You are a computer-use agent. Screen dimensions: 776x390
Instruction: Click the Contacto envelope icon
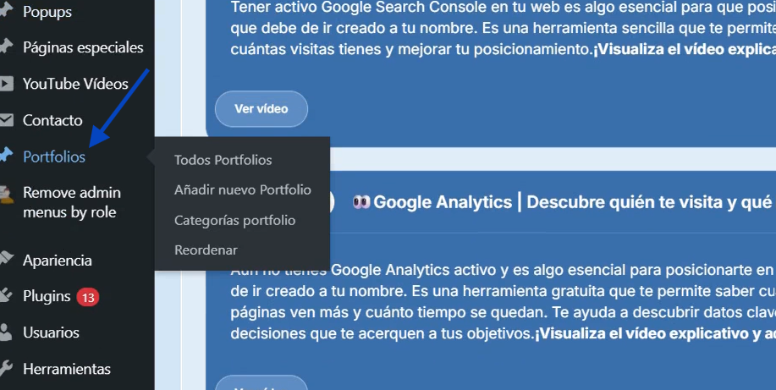click(6, 120)
